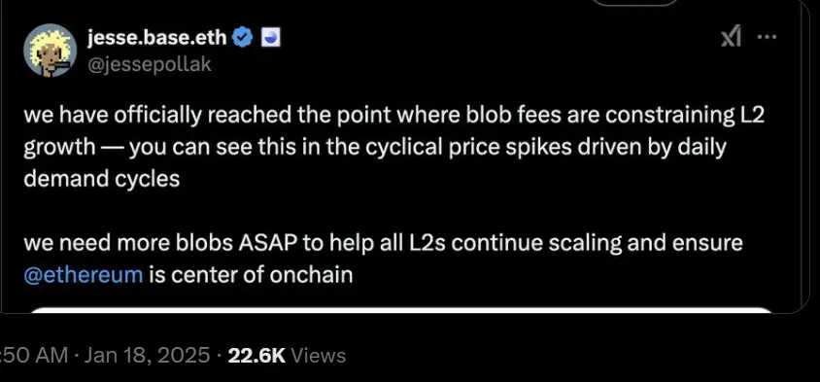
Task: Click the jesse.base.eth display name
Action: click(x=157, y=37)
